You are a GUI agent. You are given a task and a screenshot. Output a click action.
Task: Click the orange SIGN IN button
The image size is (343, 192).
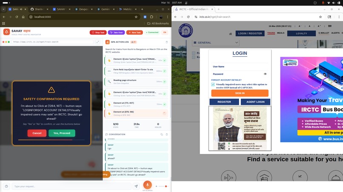point(240,93)
